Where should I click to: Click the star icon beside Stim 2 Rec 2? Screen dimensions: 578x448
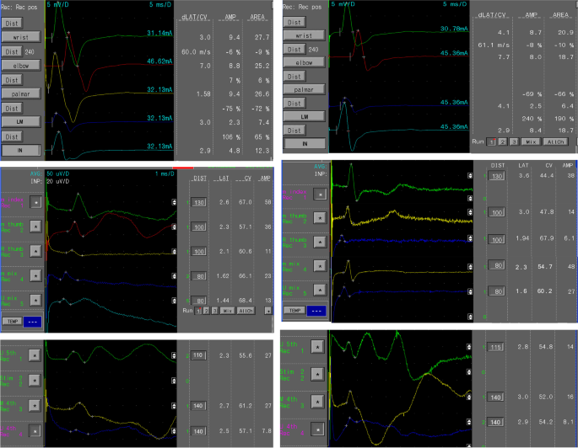35,381
